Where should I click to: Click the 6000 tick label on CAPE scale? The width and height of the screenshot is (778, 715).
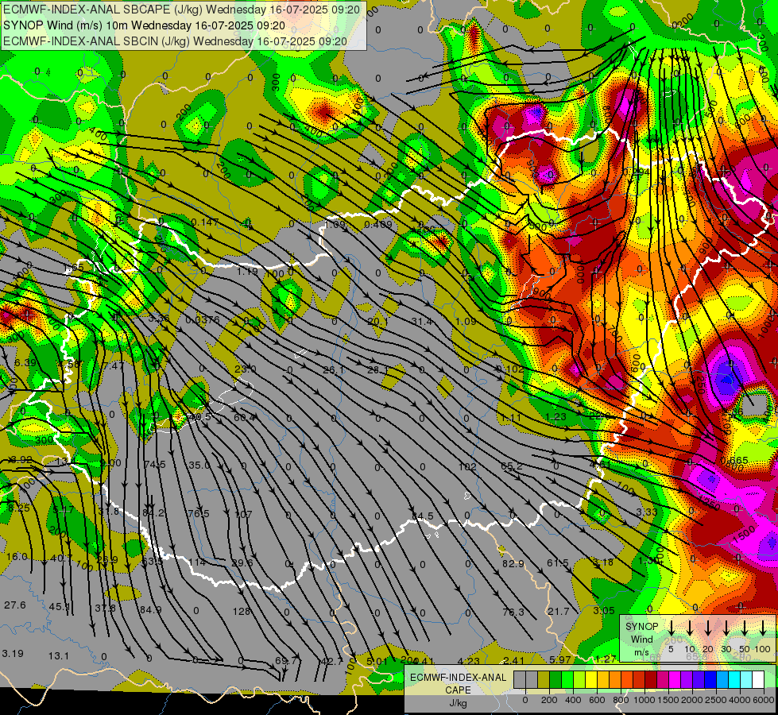(763, 700)
